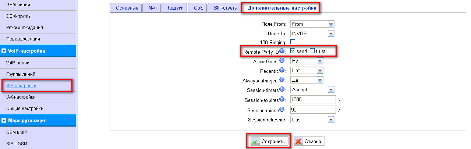Click info icon beside Session-minse
This screenshot has height=149, width=471.
click(282, 109)
